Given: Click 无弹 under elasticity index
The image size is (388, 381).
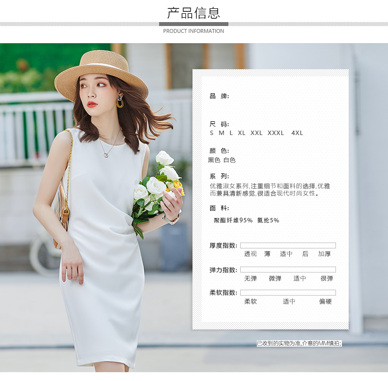Looking at the screenshot, I should pos(250,278).
